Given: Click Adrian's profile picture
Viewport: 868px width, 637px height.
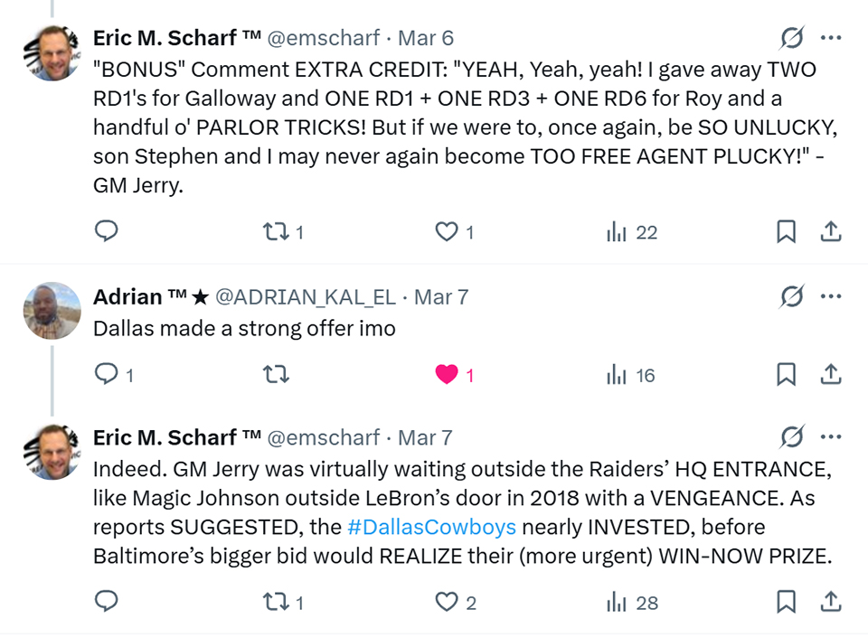Looking at the screenshot, I should 52,310.
